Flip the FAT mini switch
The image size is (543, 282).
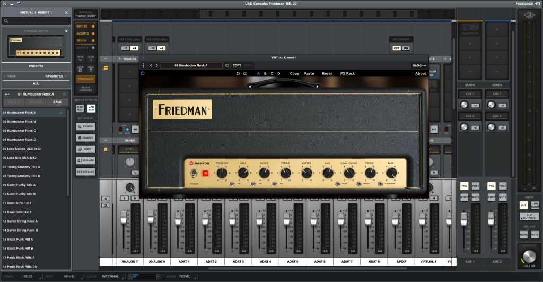232,184
